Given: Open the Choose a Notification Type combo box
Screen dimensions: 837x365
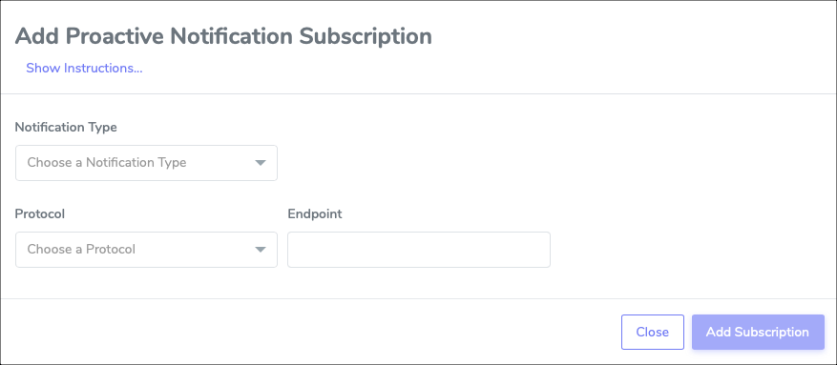Looking at the screenshot, I should [146, 163].
